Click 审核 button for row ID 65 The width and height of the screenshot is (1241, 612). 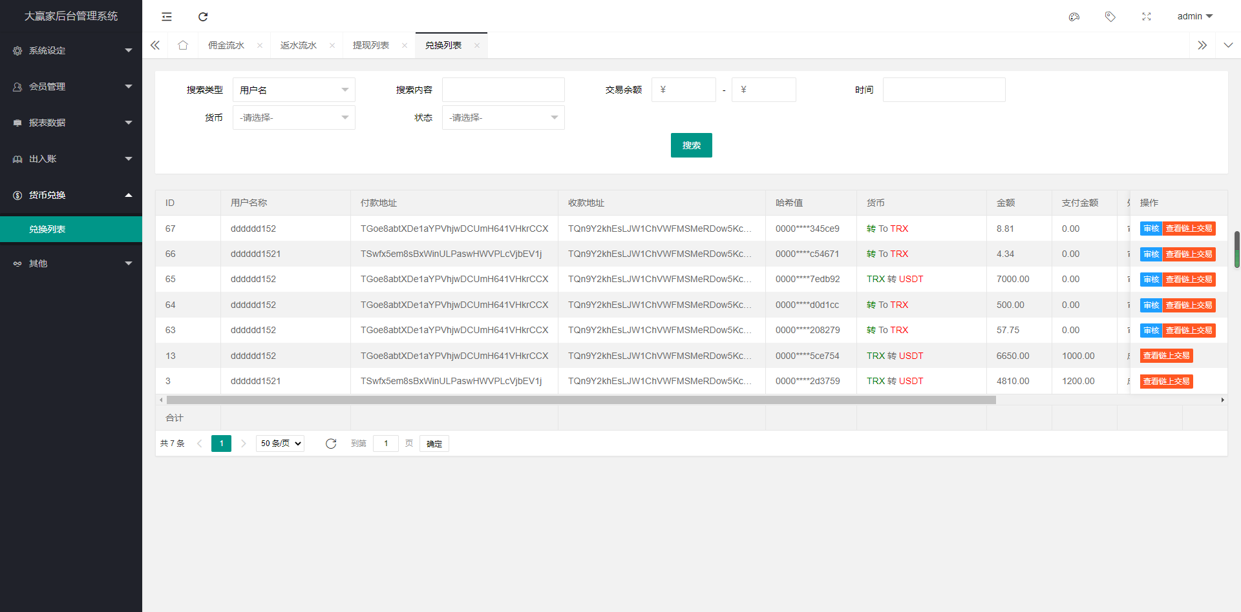coord(1151,280)
